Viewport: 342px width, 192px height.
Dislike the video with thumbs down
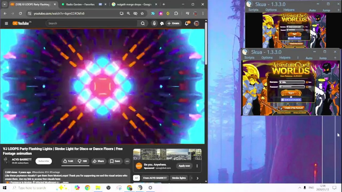coord(82,161)
